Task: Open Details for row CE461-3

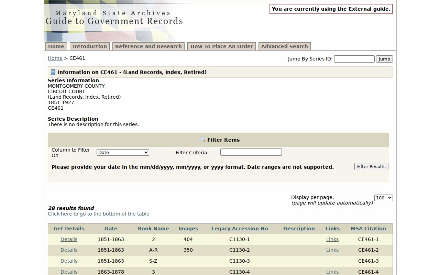Action: click(69, 261)
